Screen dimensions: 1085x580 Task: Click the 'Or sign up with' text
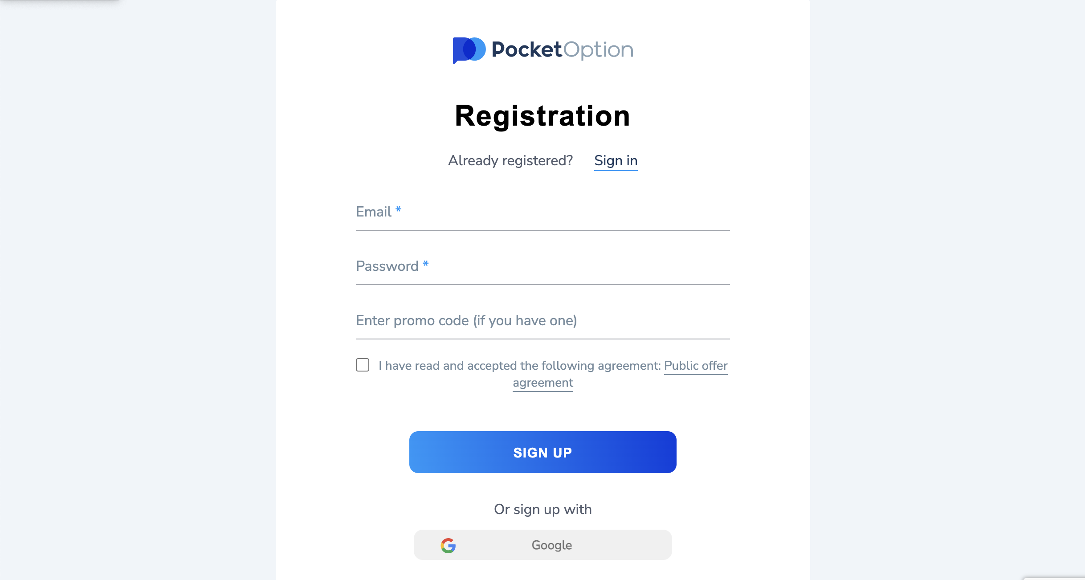[x=542, y=509]
